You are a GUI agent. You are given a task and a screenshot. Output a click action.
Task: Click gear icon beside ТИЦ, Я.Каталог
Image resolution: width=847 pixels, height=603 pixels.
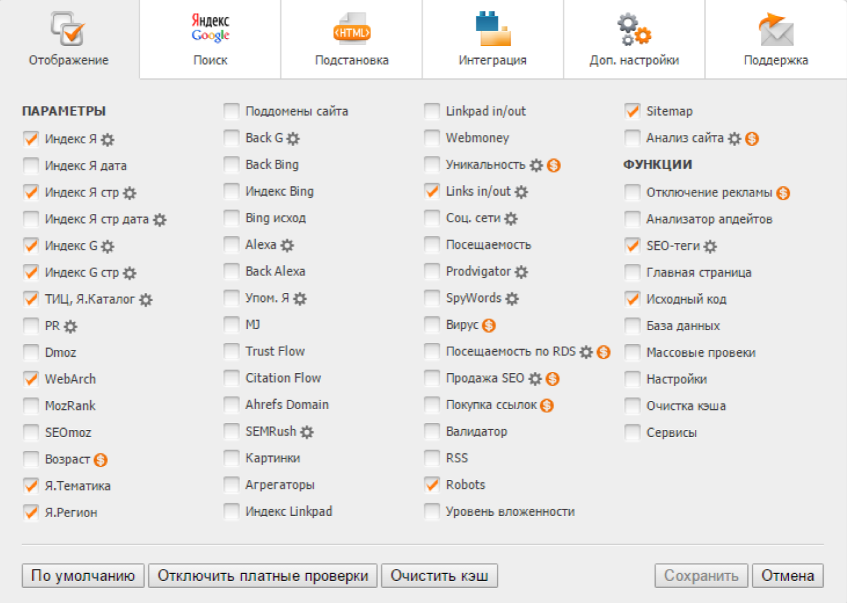[146, 300]
